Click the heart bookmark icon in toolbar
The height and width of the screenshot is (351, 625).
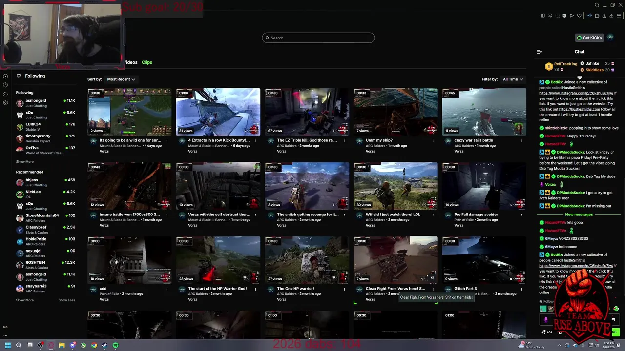pyautogui.click(x=579, y=16)
